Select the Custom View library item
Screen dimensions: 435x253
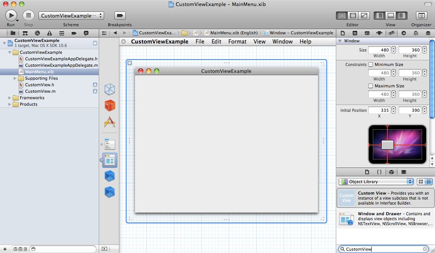385,198
